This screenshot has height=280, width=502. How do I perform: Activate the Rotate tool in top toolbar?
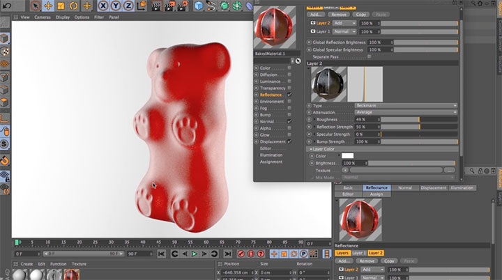pyautogui.click(x=74, y=6)
